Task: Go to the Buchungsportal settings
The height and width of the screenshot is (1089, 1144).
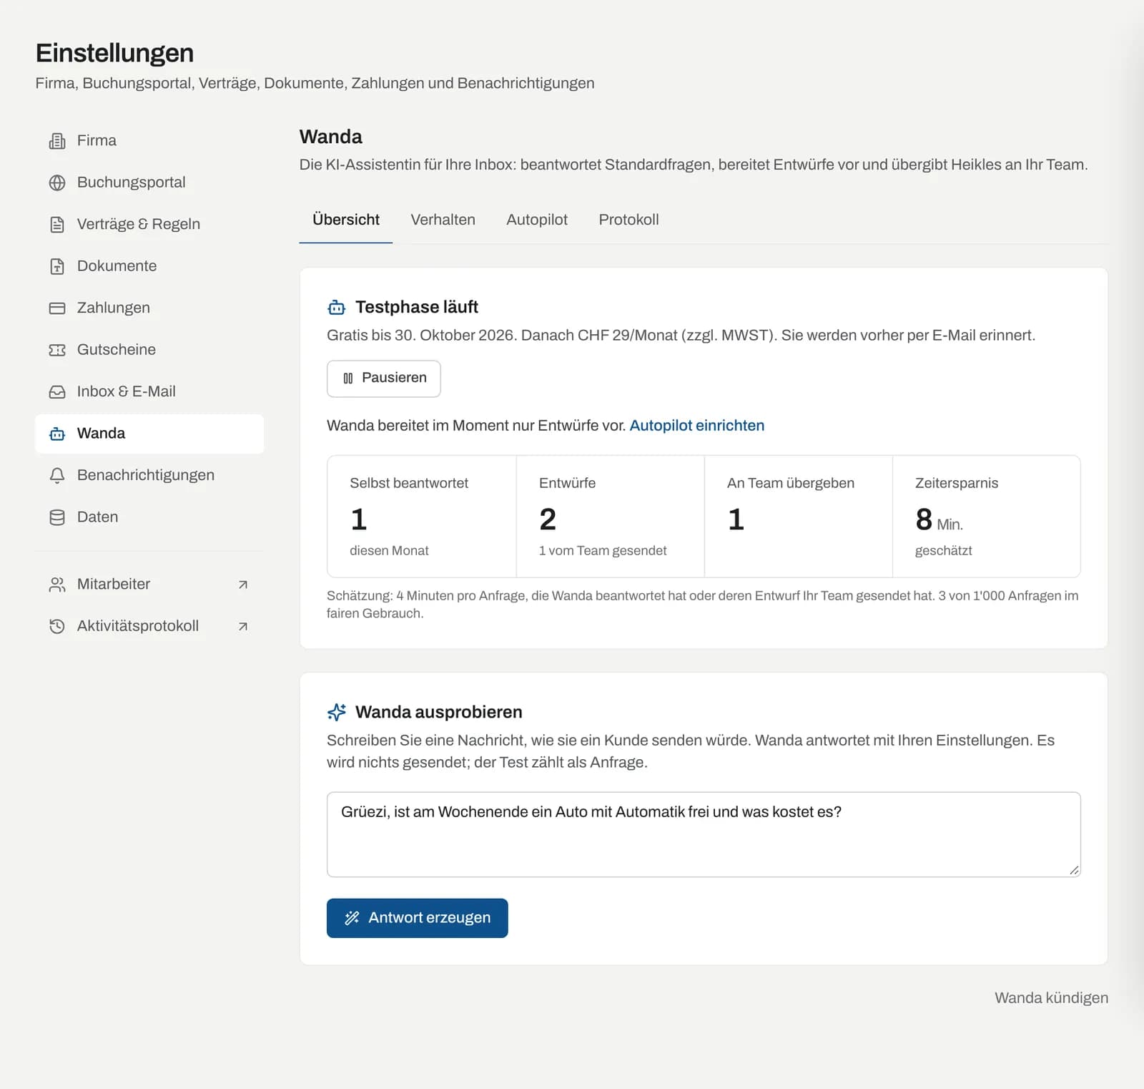Action: [149, 182]
